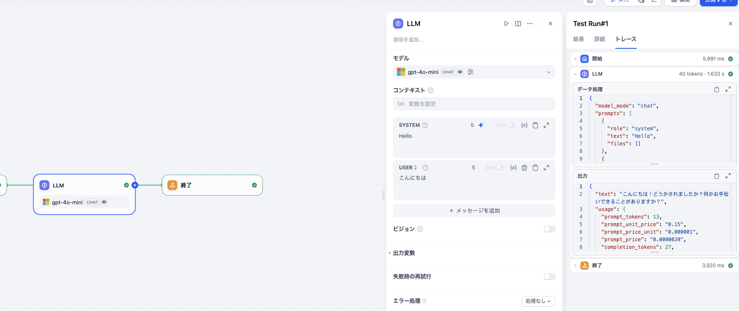Open the gpt-4o-mini model dropdown in the panel
This screenshot has width=739, height=311.
tap(474, 72)
